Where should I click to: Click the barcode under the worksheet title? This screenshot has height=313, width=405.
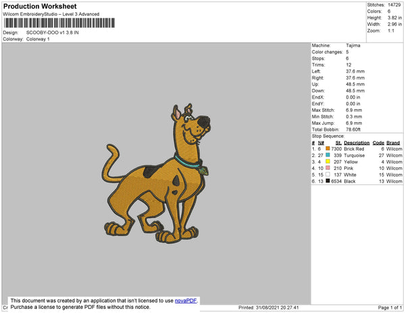[59, 23]
